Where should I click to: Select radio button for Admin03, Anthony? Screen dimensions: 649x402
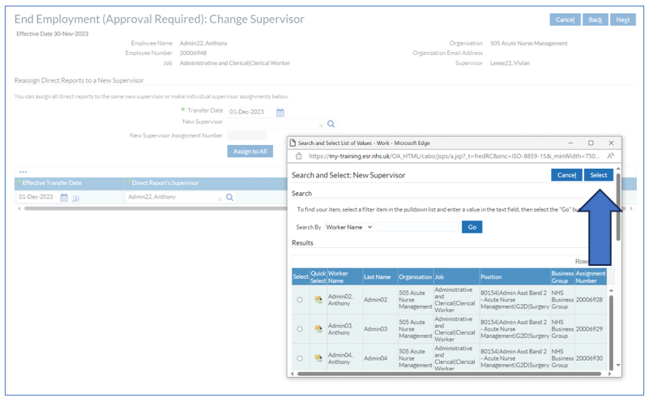click(x=300, y=329)
